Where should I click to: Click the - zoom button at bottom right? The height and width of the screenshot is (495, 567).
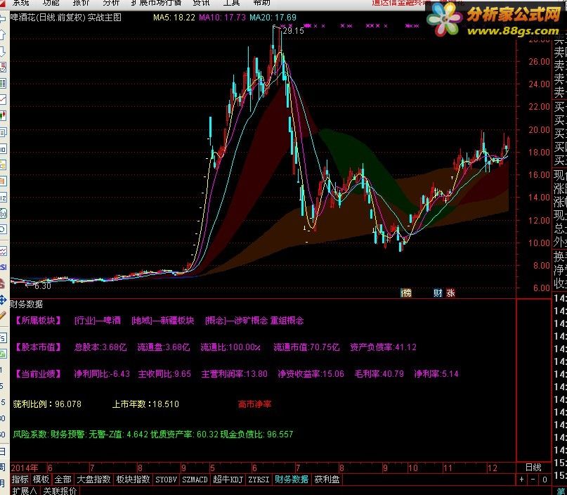tap(533, 480)
